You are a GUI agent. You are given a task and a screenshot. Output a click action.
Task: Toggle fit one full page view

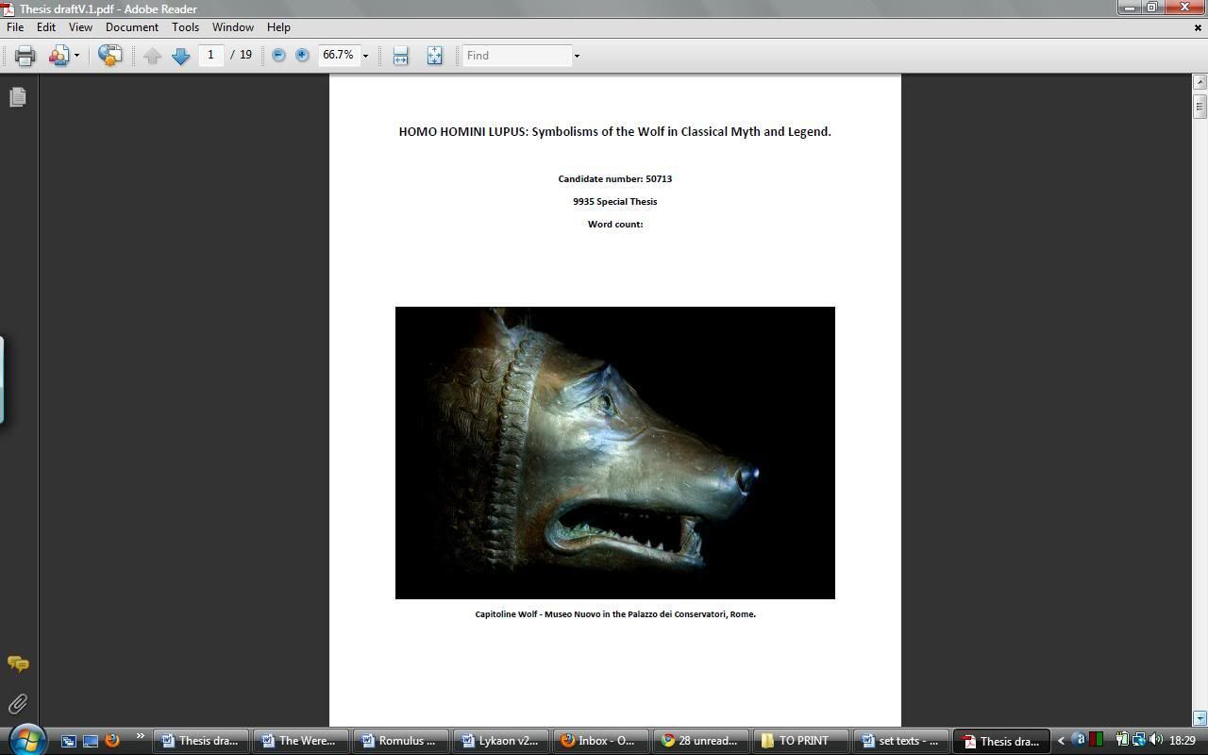pyautogui.click(x=434, y=56)
